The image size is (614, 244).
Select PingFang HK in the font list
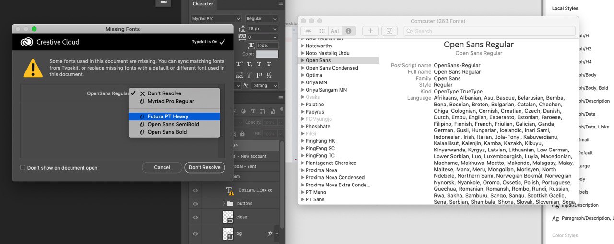click(320, 141)
